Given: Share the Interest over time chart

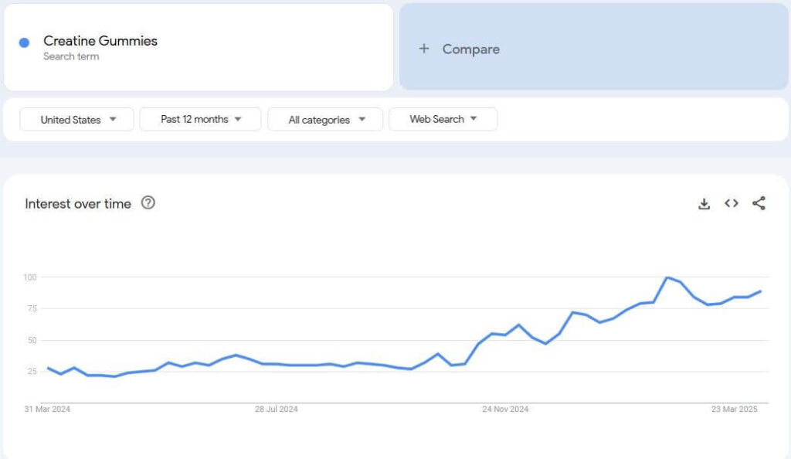Looking at the screenshot, I should (759, 203).
